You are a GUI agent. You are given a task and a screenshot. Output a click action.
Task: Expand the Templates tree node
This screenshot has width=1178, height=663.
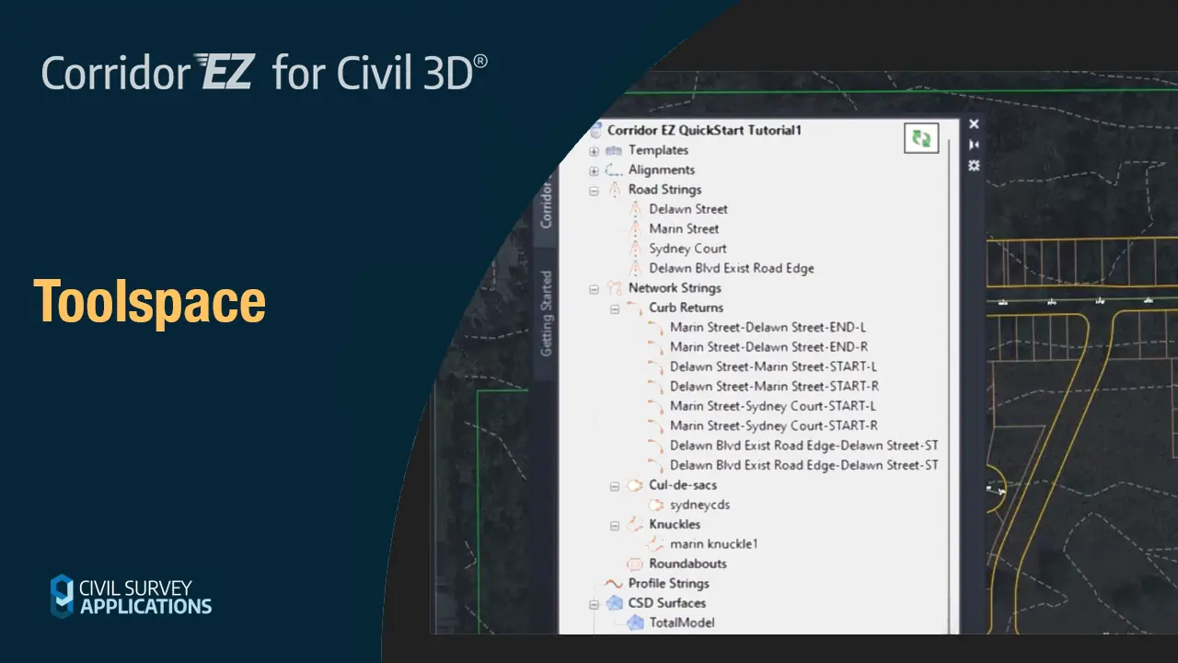click(595, 151)
